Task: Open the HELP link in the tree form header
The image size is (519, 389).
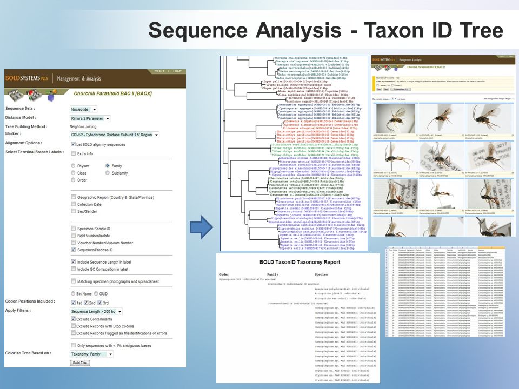Action: click(177, 71)
